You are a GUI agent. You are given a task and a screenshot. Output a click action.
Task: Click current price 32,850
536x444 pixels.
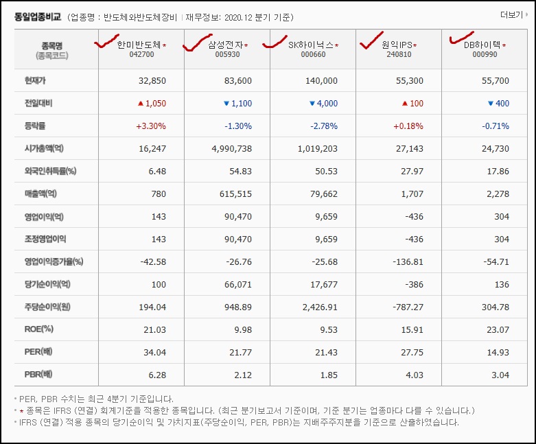click(152, 81)
